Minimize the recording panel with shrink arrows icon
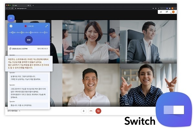The height and width of the screenshot is (129, 194). (47, 26)
